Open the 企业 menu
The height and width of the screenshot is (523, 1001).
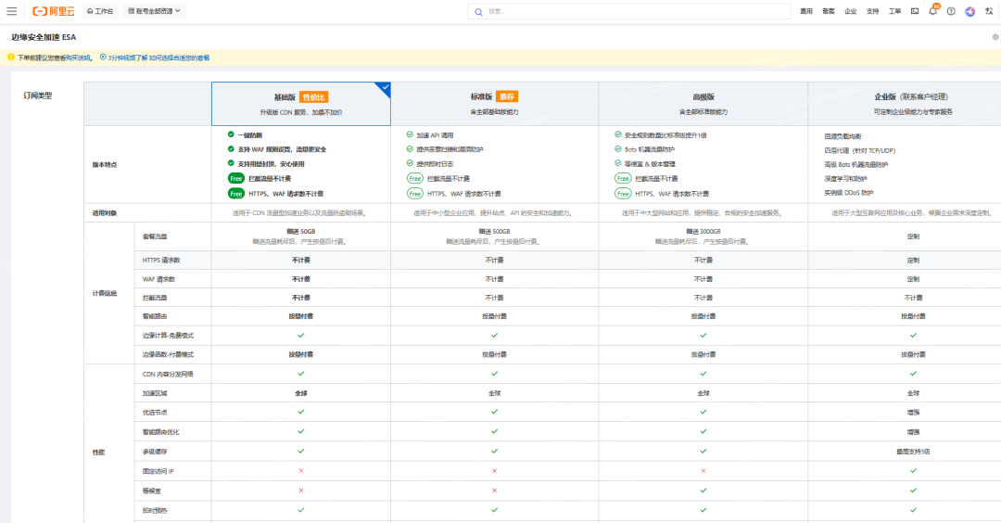click(x=850, y=11)
